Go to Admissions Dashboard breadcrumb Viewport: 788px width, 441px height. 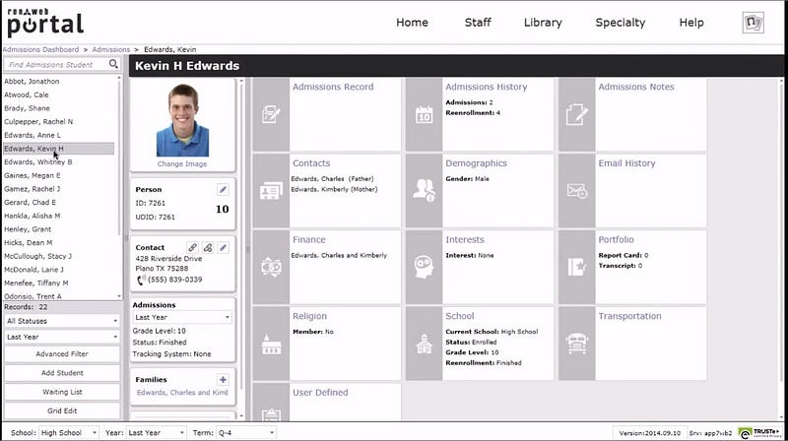40,50
